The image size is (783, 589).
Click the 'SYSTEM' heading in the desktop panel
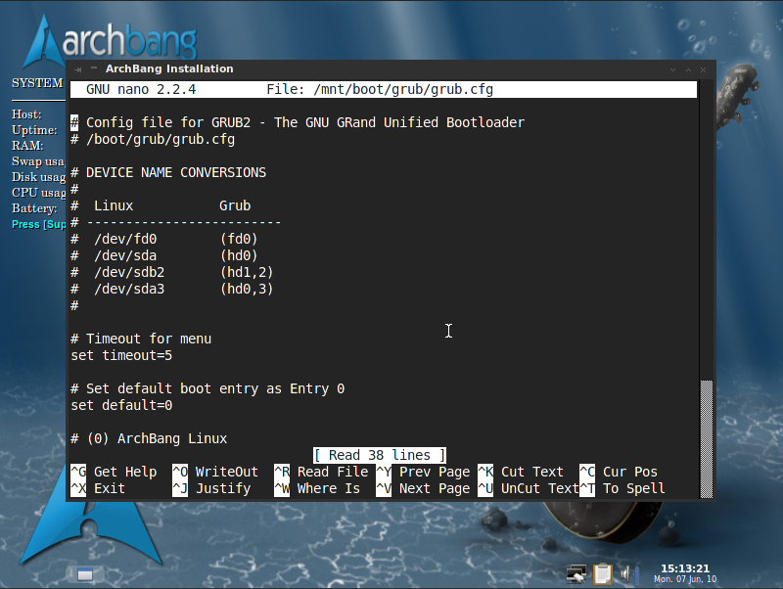tap(37, 83)
